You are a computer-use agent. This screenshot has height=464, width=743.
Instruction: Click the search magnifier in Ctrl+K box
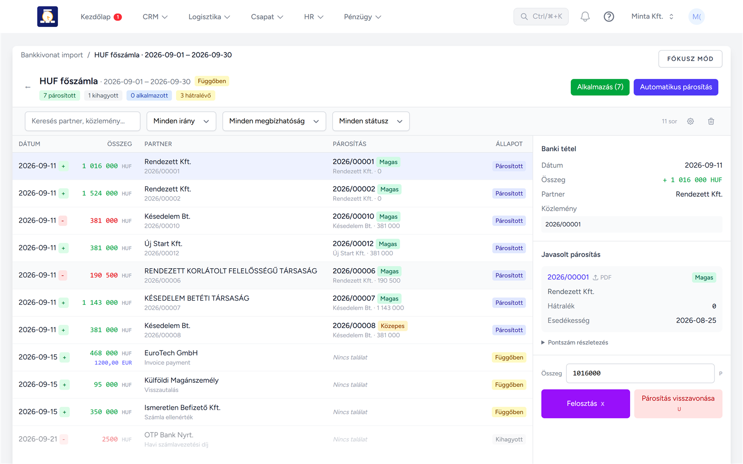coord(524,17)
